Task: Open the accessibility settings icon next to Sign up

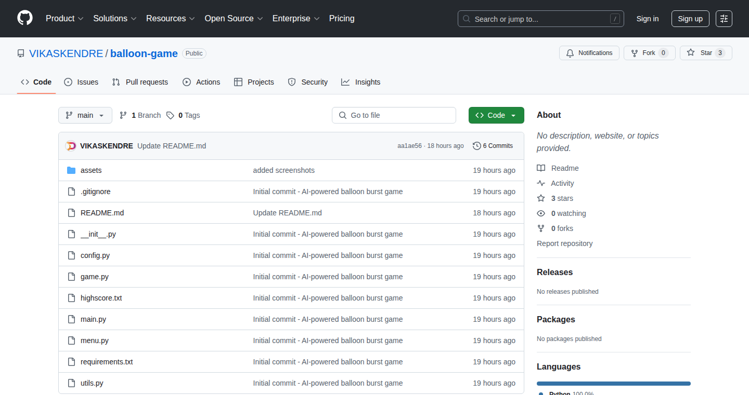Action: [724, 19]
